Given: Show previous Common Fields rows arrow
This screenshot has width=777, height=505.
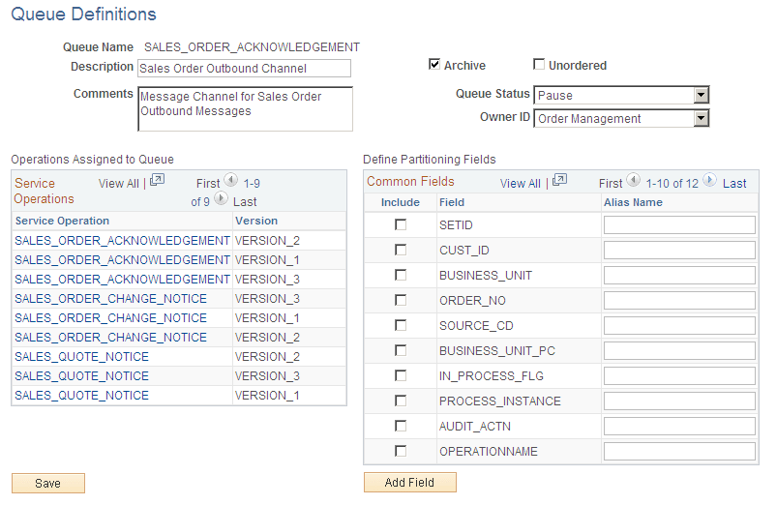Looking at the screenshot, I should (x=633, y=180).
